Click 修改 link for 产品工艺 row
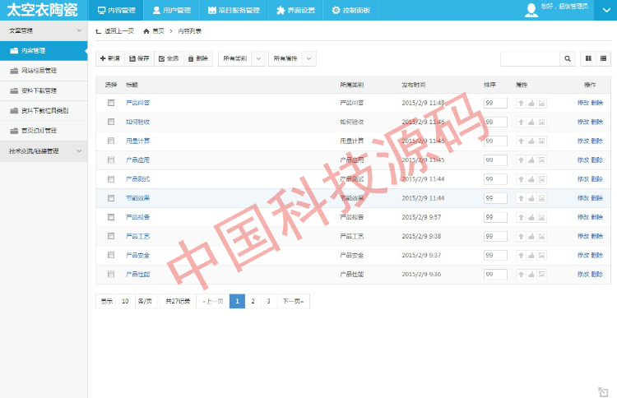The height and width of the screenshot is (398, 617). 582,236
